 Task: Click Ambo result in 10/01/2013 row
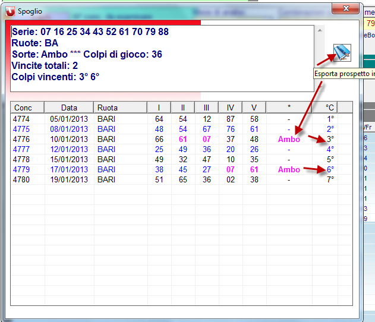(289, 139)
